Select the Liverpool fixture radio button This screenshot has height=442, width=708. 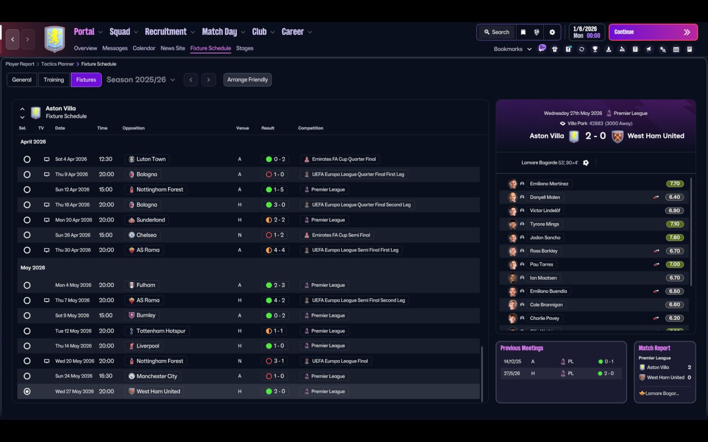(x=27, y=346)
